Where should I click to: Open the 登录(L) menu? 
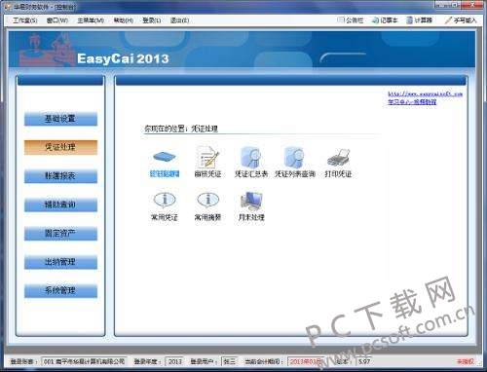click(152, 20)
